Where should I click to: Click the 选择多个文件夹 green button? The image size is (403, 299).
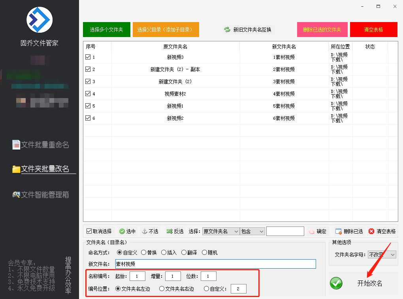point(106,30)
